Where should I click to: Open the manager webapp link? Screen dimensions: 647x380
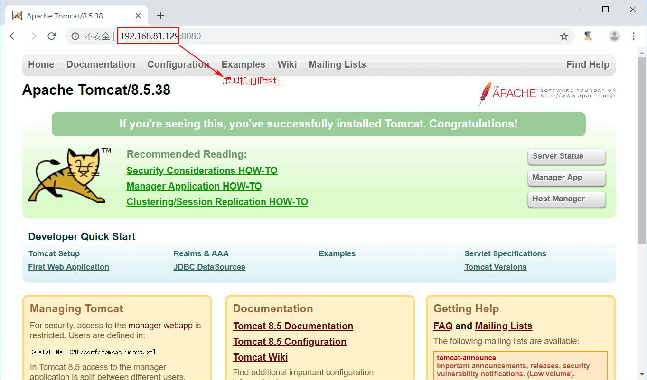160,326
